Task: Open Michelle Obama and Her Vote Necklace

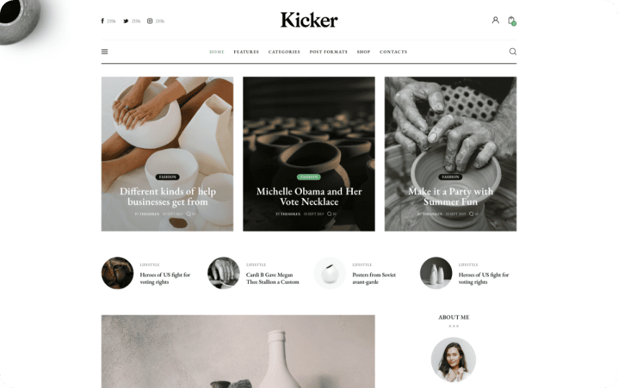Action: pyautogui.click(x=309, y=197)
